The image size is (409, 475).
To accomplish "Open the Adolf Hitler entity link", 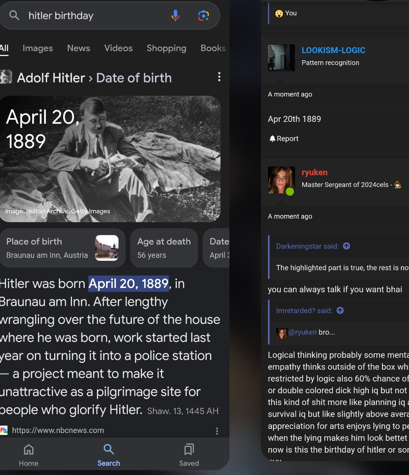I will click(51, 78).
